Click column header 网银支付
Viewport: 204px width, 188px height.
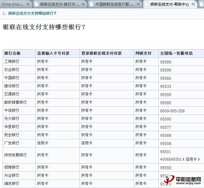click(146, 53)
